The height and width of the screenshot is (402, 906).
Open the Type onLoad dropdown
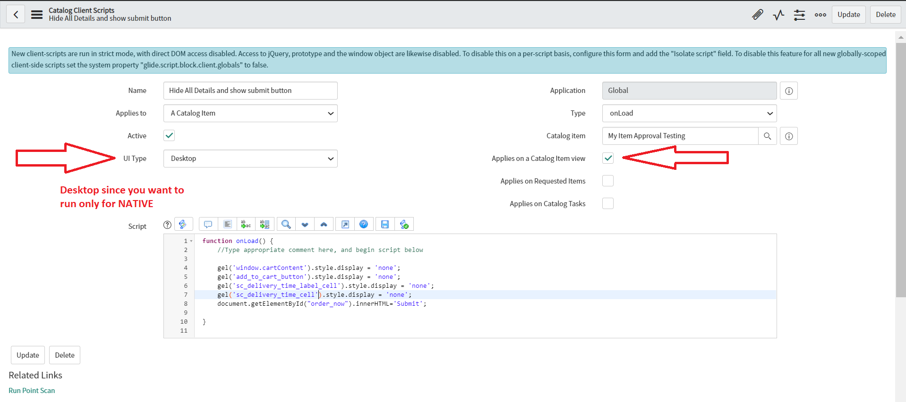point(689,113)
